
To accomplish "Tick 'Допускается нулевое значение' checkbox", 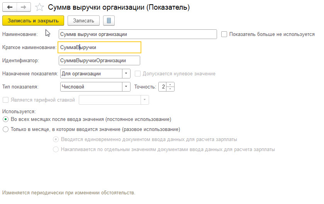I will [138, 73].
